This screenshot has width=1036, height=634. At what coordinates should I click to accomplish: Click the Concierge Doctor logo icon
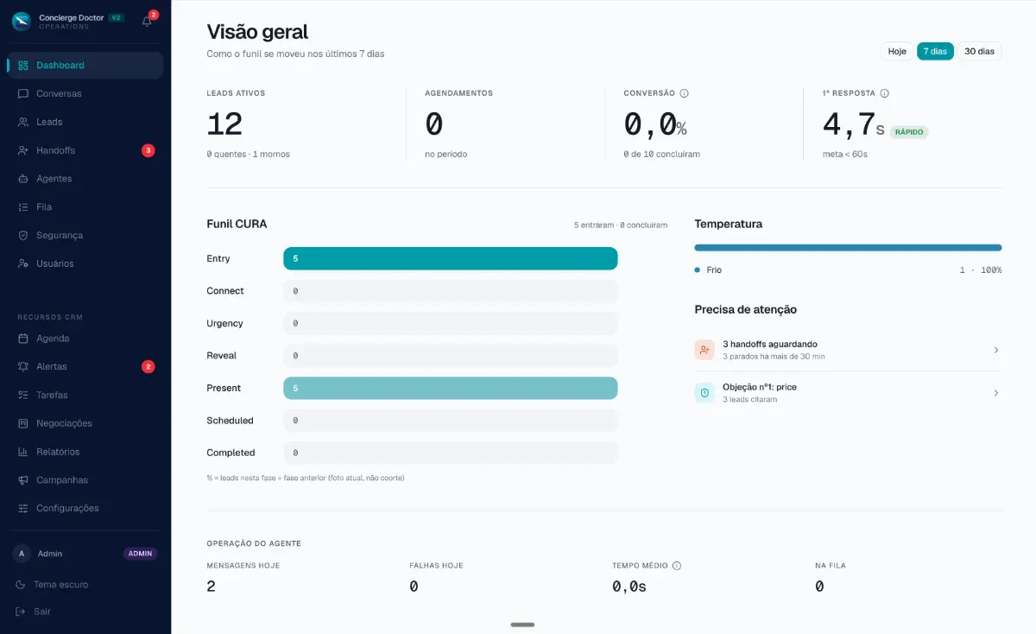coord(22,22)
